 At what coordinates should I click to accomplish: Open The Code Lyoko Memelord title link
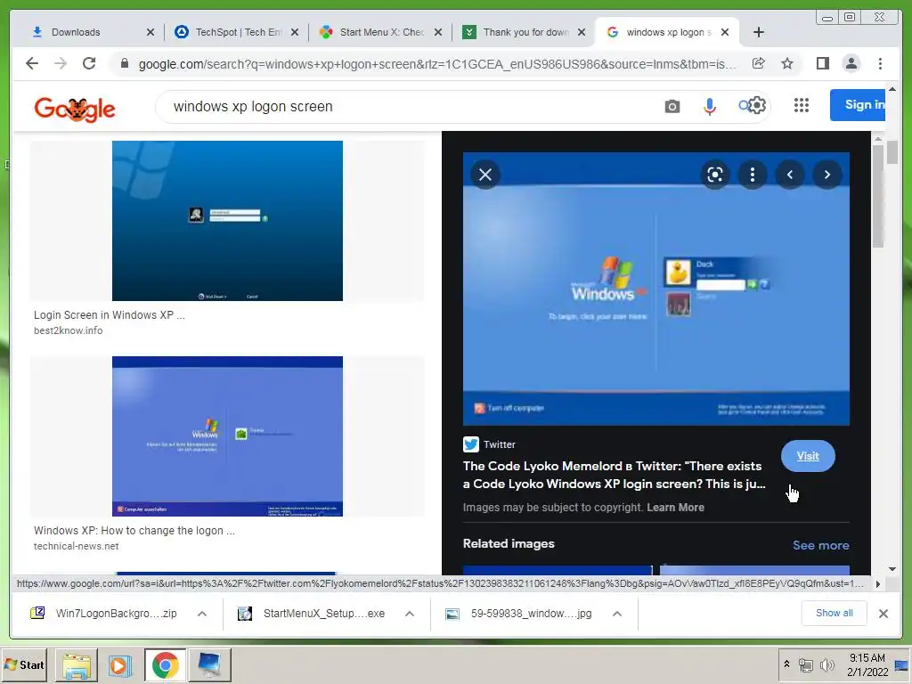(614, 475)
